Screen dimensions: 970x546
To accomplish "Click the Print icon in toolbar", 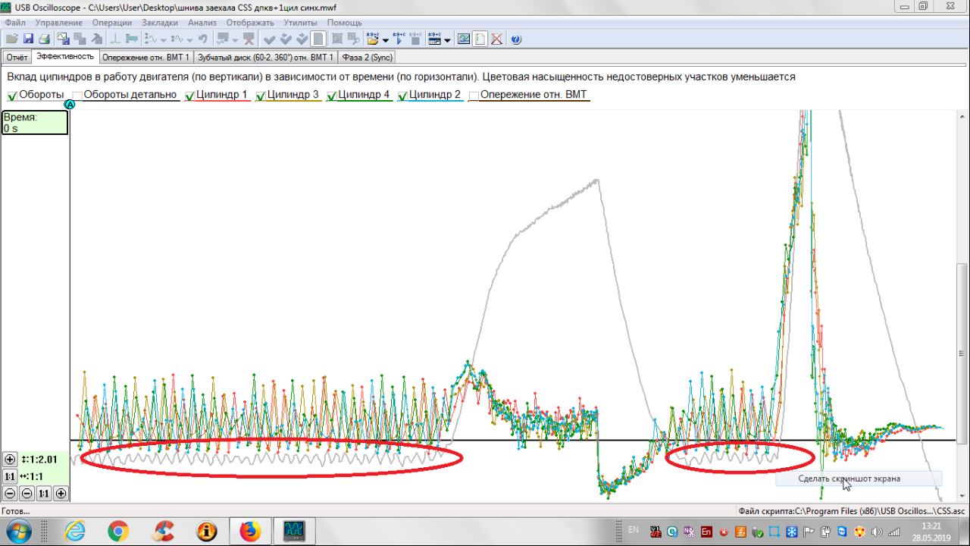I will (44, 39).
